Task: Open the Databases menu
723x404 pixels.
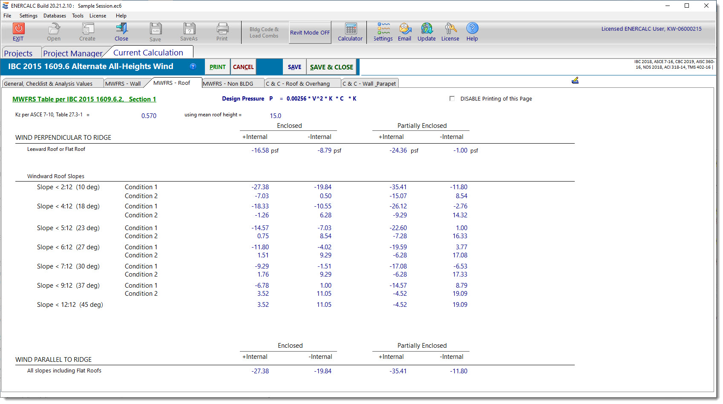Action: (55, 16)
